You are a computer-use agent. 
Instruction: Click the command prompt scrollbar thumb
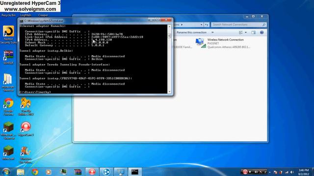(x=169, y=36)
